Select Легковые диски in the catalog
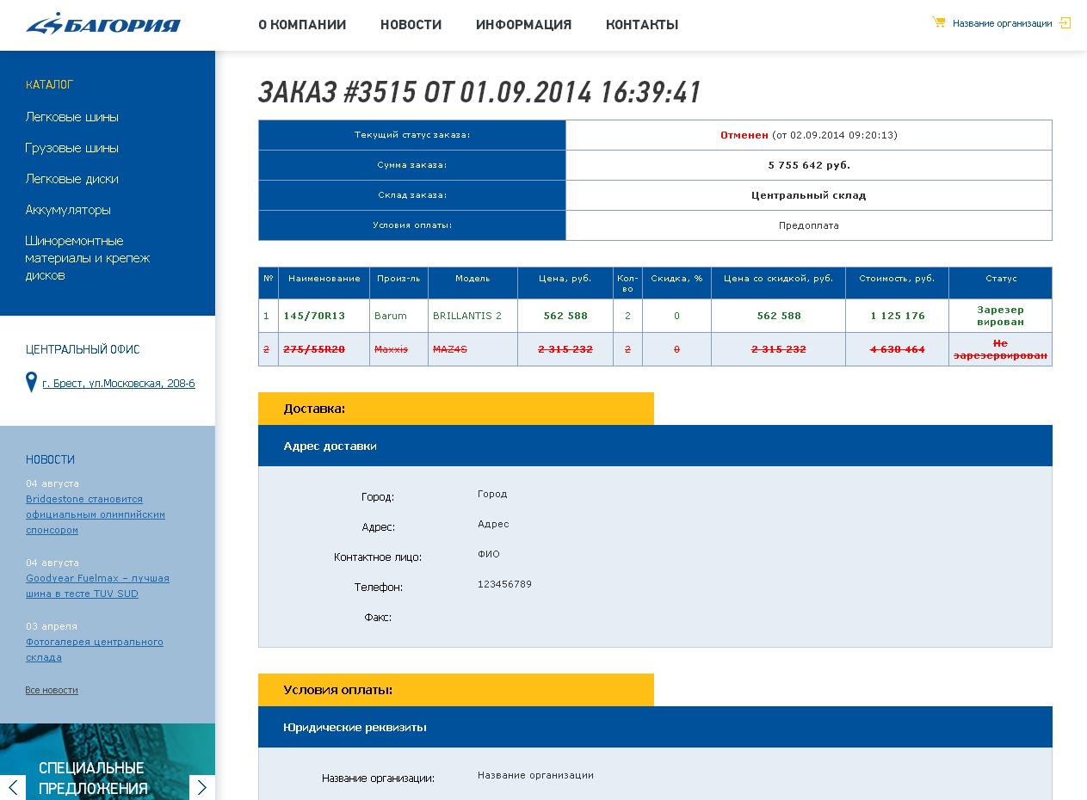 pos(72,179)
